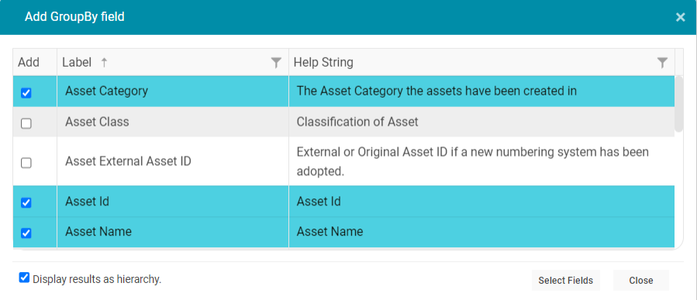Viewport: 697px width, 300px height.
Task: Open the Label column filter icon
Action: pyautogui.click(x=276, y=63)
